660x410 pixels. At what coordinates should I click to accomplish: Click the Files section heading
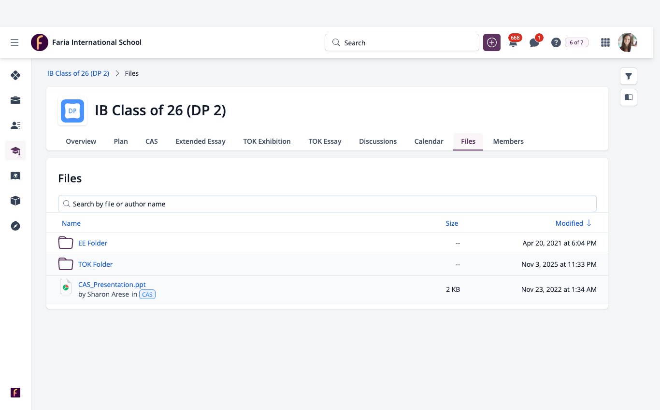[x=70, y=178]
